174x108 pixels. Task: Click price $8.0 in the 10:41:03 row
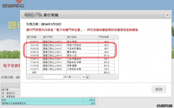(107, 45)
